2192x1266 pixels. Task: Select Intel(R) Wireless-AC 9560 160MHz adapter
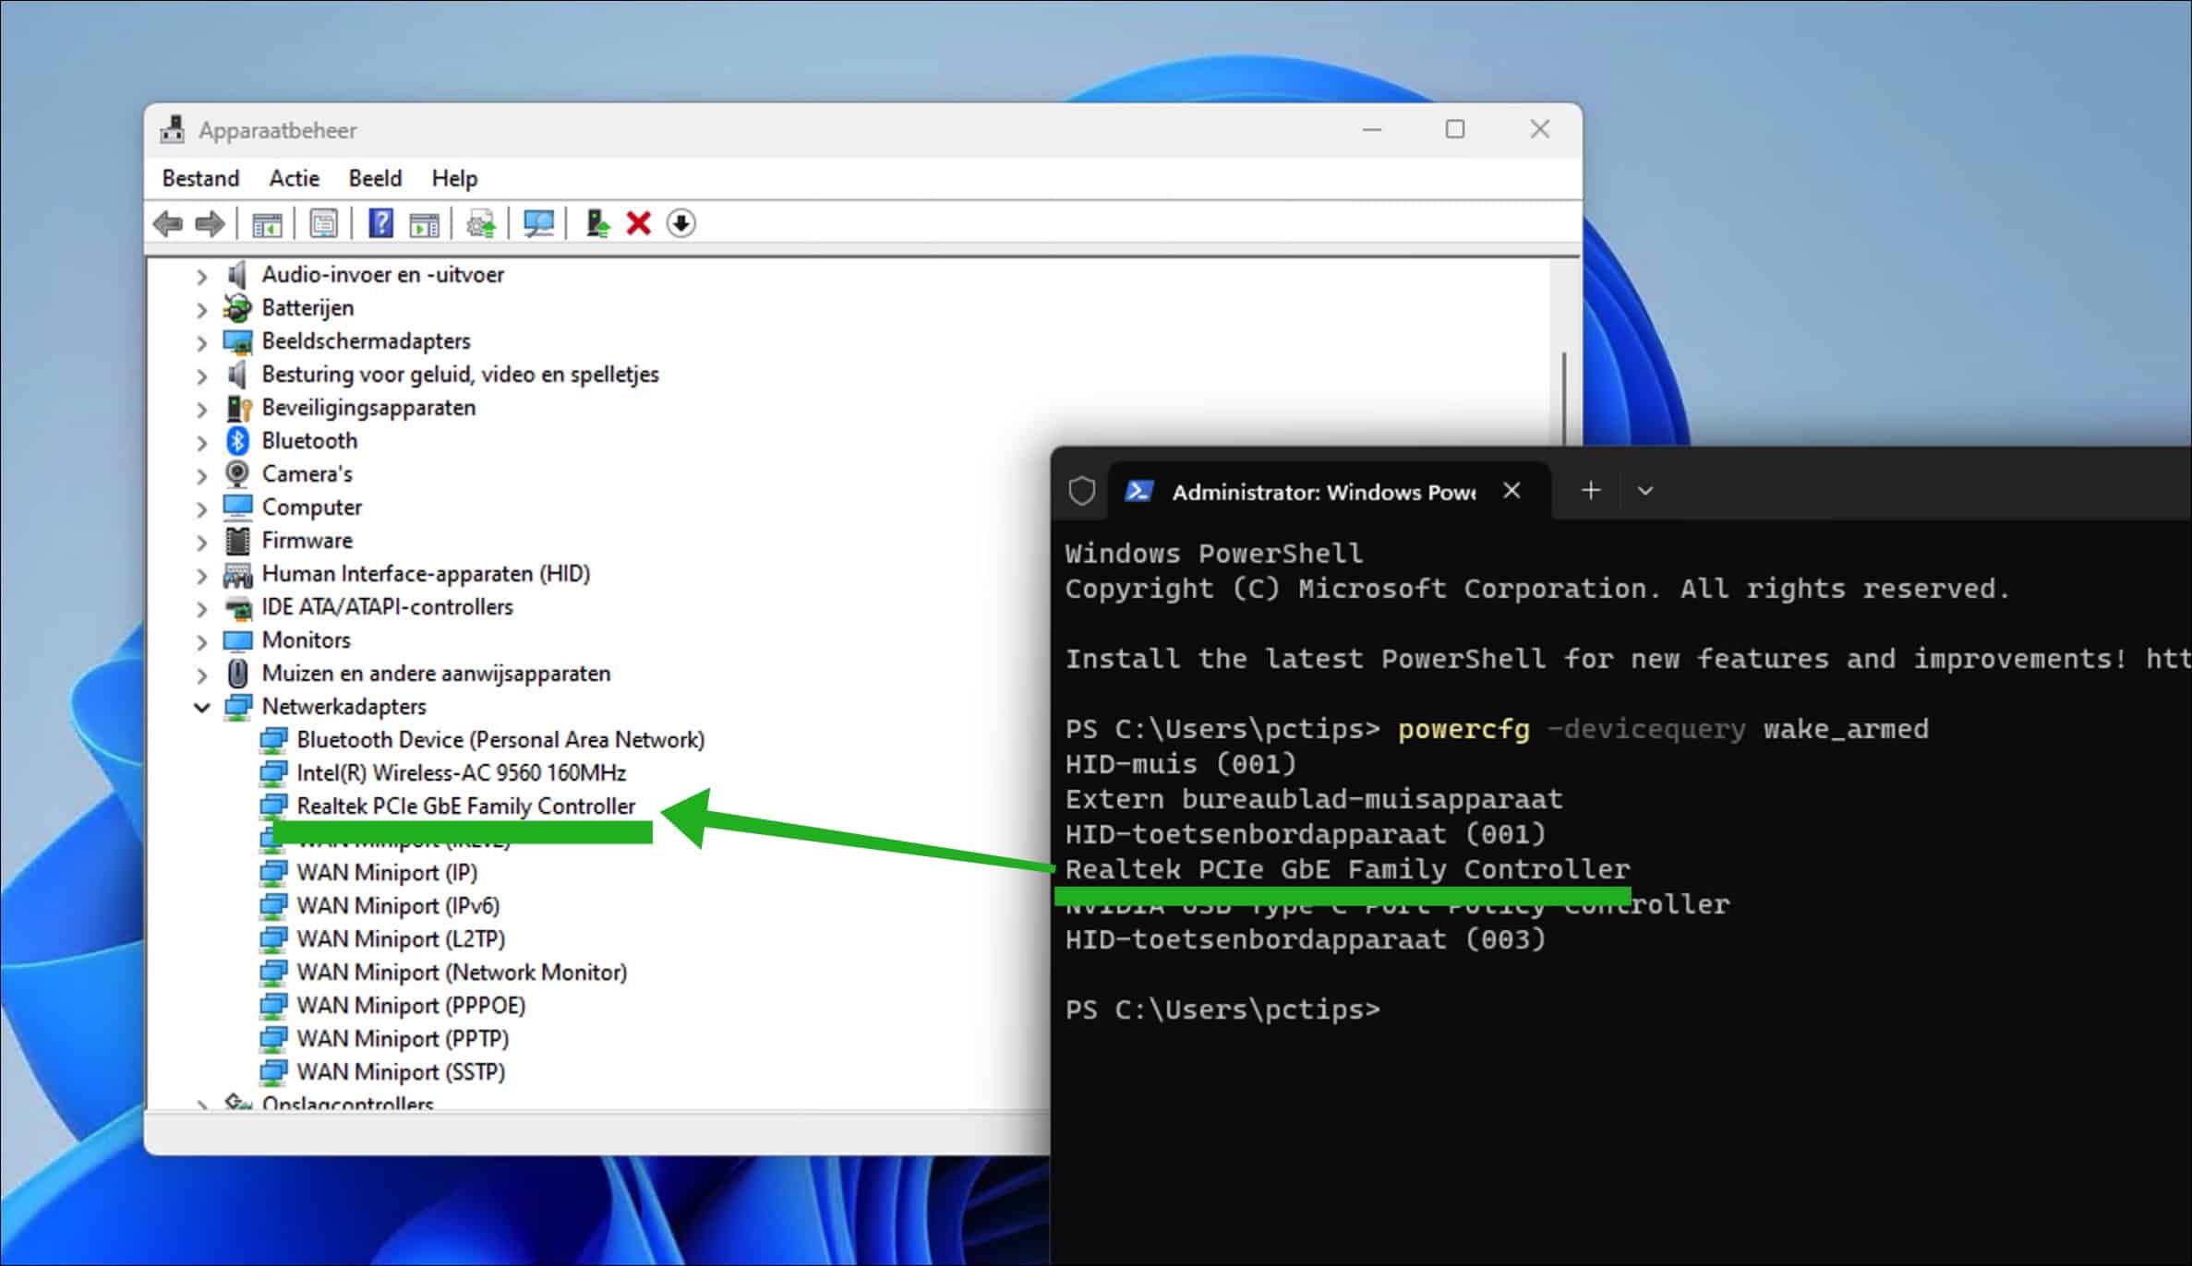coord(461,772)
